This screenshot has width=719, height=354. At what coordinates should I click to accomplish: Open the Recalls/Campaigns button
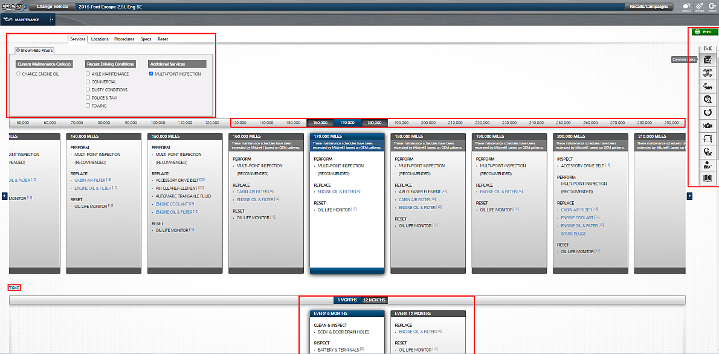[649, 6]
